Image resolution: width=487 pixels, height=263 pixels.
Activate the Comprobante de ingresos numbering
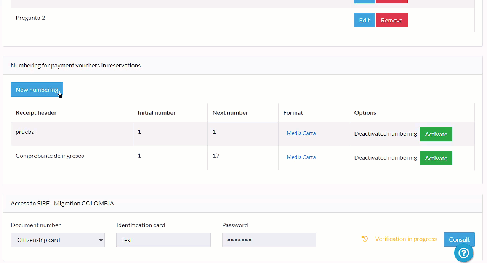tap(436, 159)
